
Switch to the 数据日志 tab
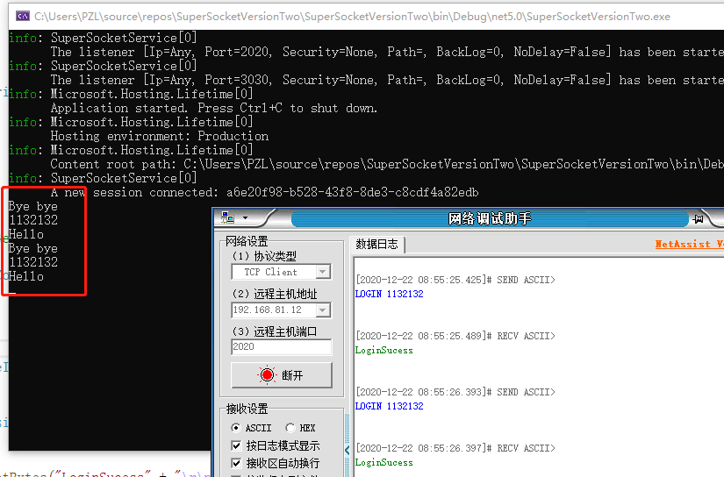coord(376,244)
